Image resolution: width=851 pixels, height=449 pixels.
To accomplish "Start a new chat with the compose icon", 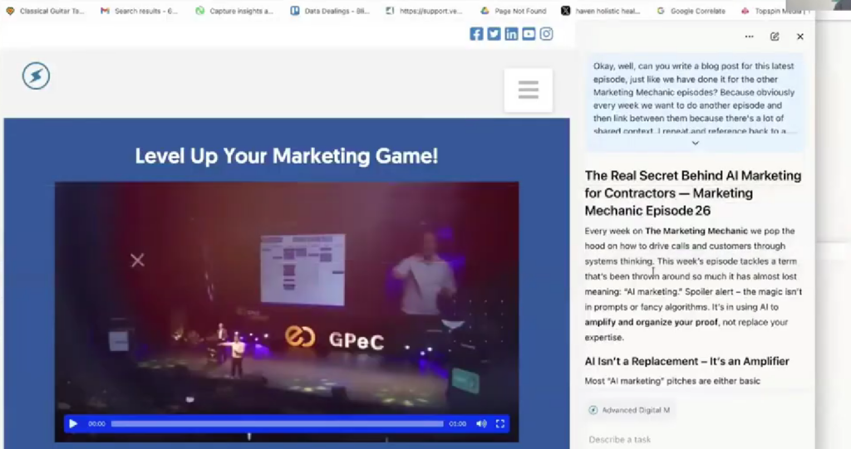I will click(x=775, y=37).
